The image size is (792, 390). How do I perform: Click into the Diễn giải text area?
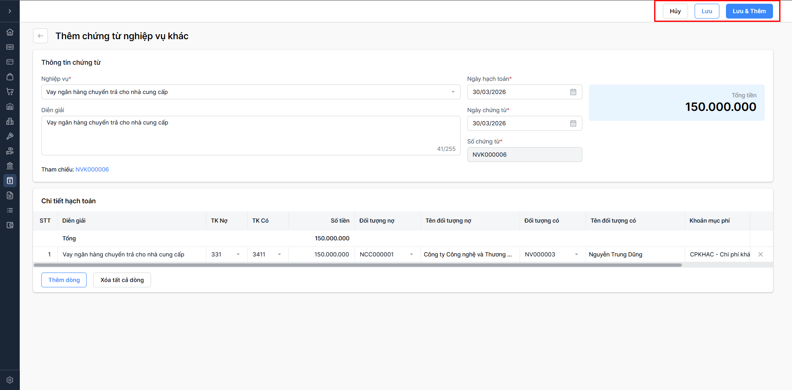coord(251,135)
